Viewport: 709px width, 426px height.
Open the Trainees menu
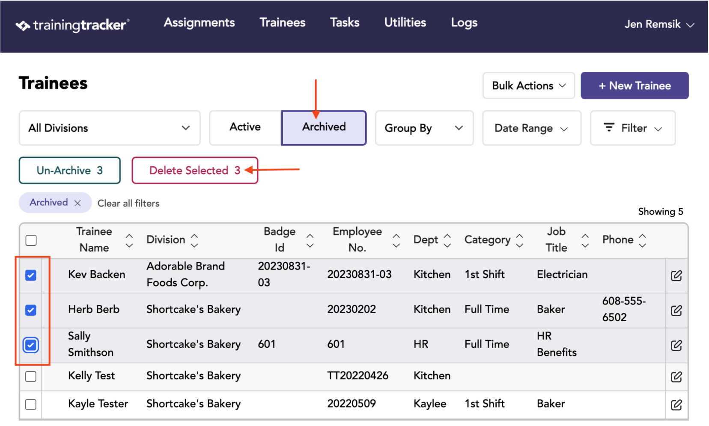(283, 23)
